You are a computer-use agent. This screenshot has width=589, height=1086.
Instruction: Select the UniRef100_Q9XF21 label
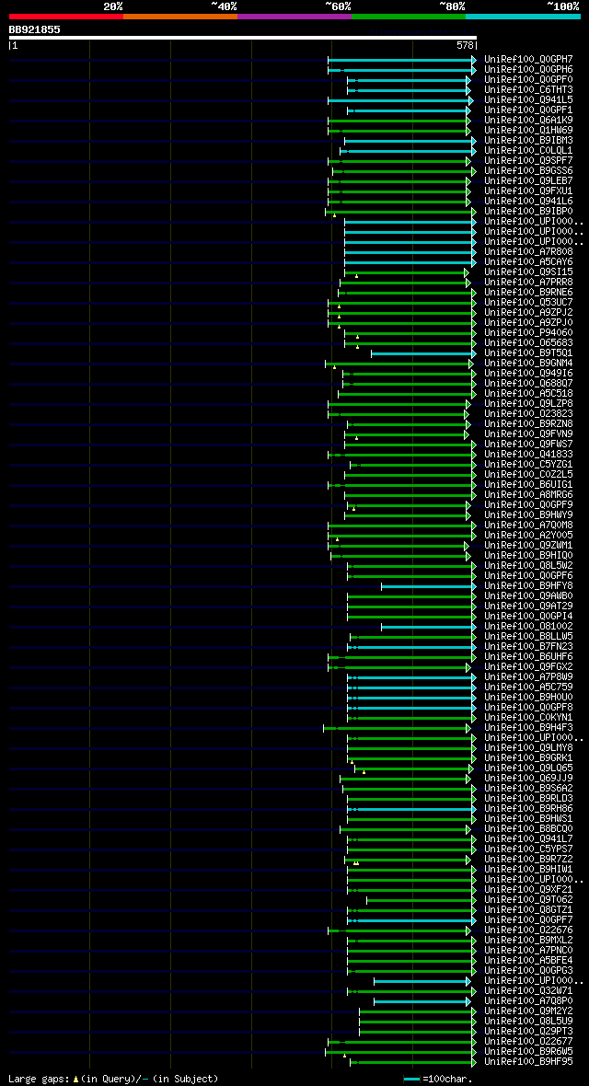click(x=528, y=889)
